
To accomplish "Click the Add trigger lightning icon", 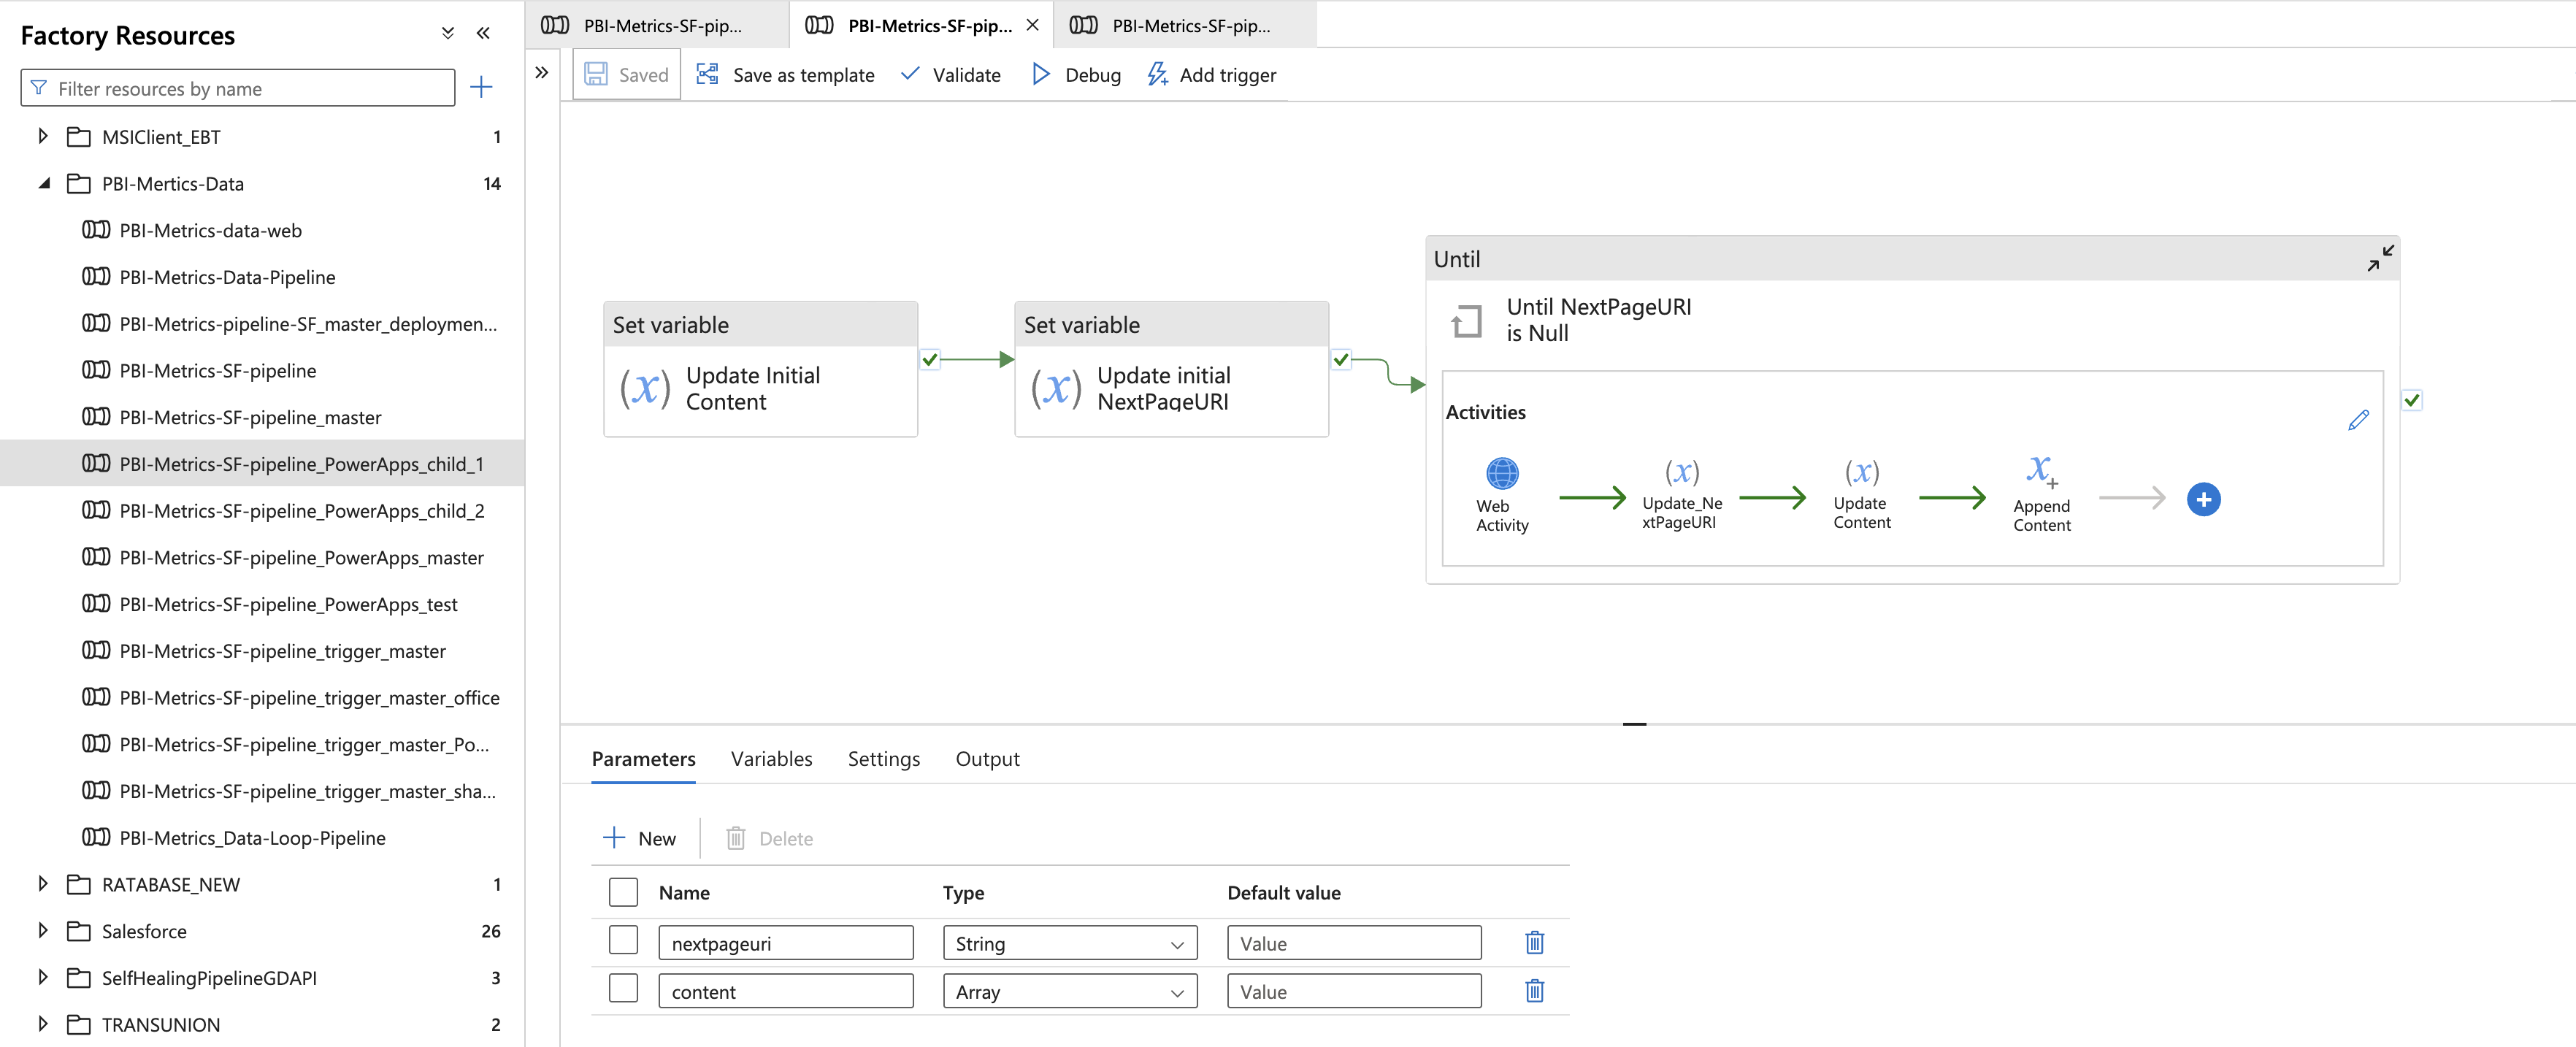I will [1157, 74].
